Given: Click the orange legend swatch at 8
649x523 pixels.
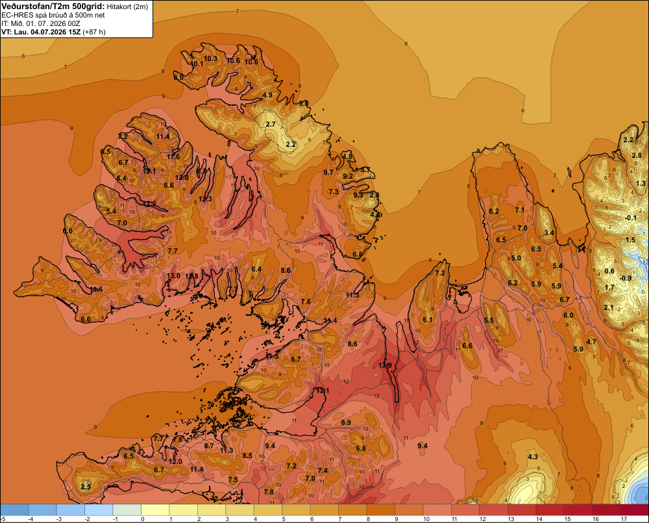Looking at the screenshot, I should [381, 509].
